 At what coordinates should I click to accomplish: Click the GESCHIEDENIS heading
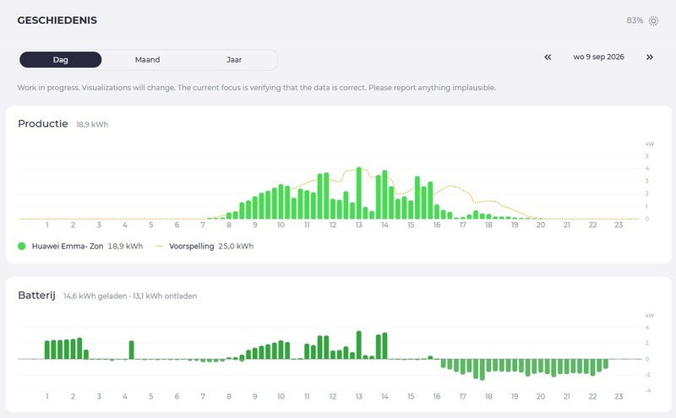tap(57, 20)
